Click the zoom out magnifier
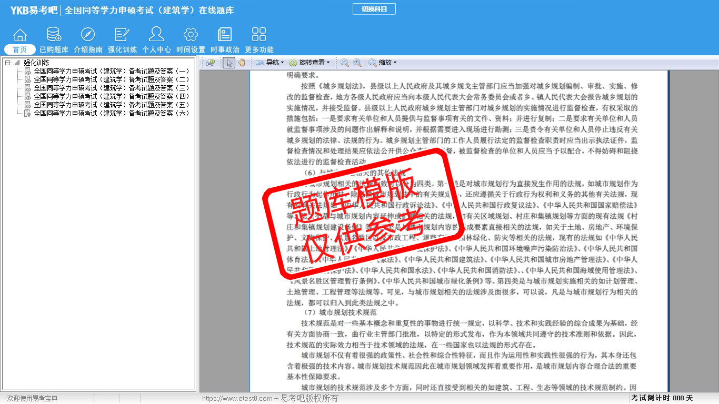This screenshot has height=404, width=719. point(345,63)
